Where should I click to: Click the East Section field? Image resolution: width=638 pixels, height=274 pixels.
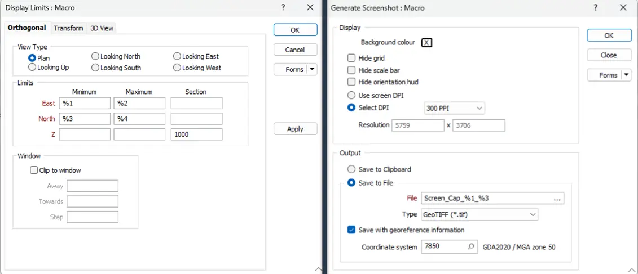tap(196, 103)
